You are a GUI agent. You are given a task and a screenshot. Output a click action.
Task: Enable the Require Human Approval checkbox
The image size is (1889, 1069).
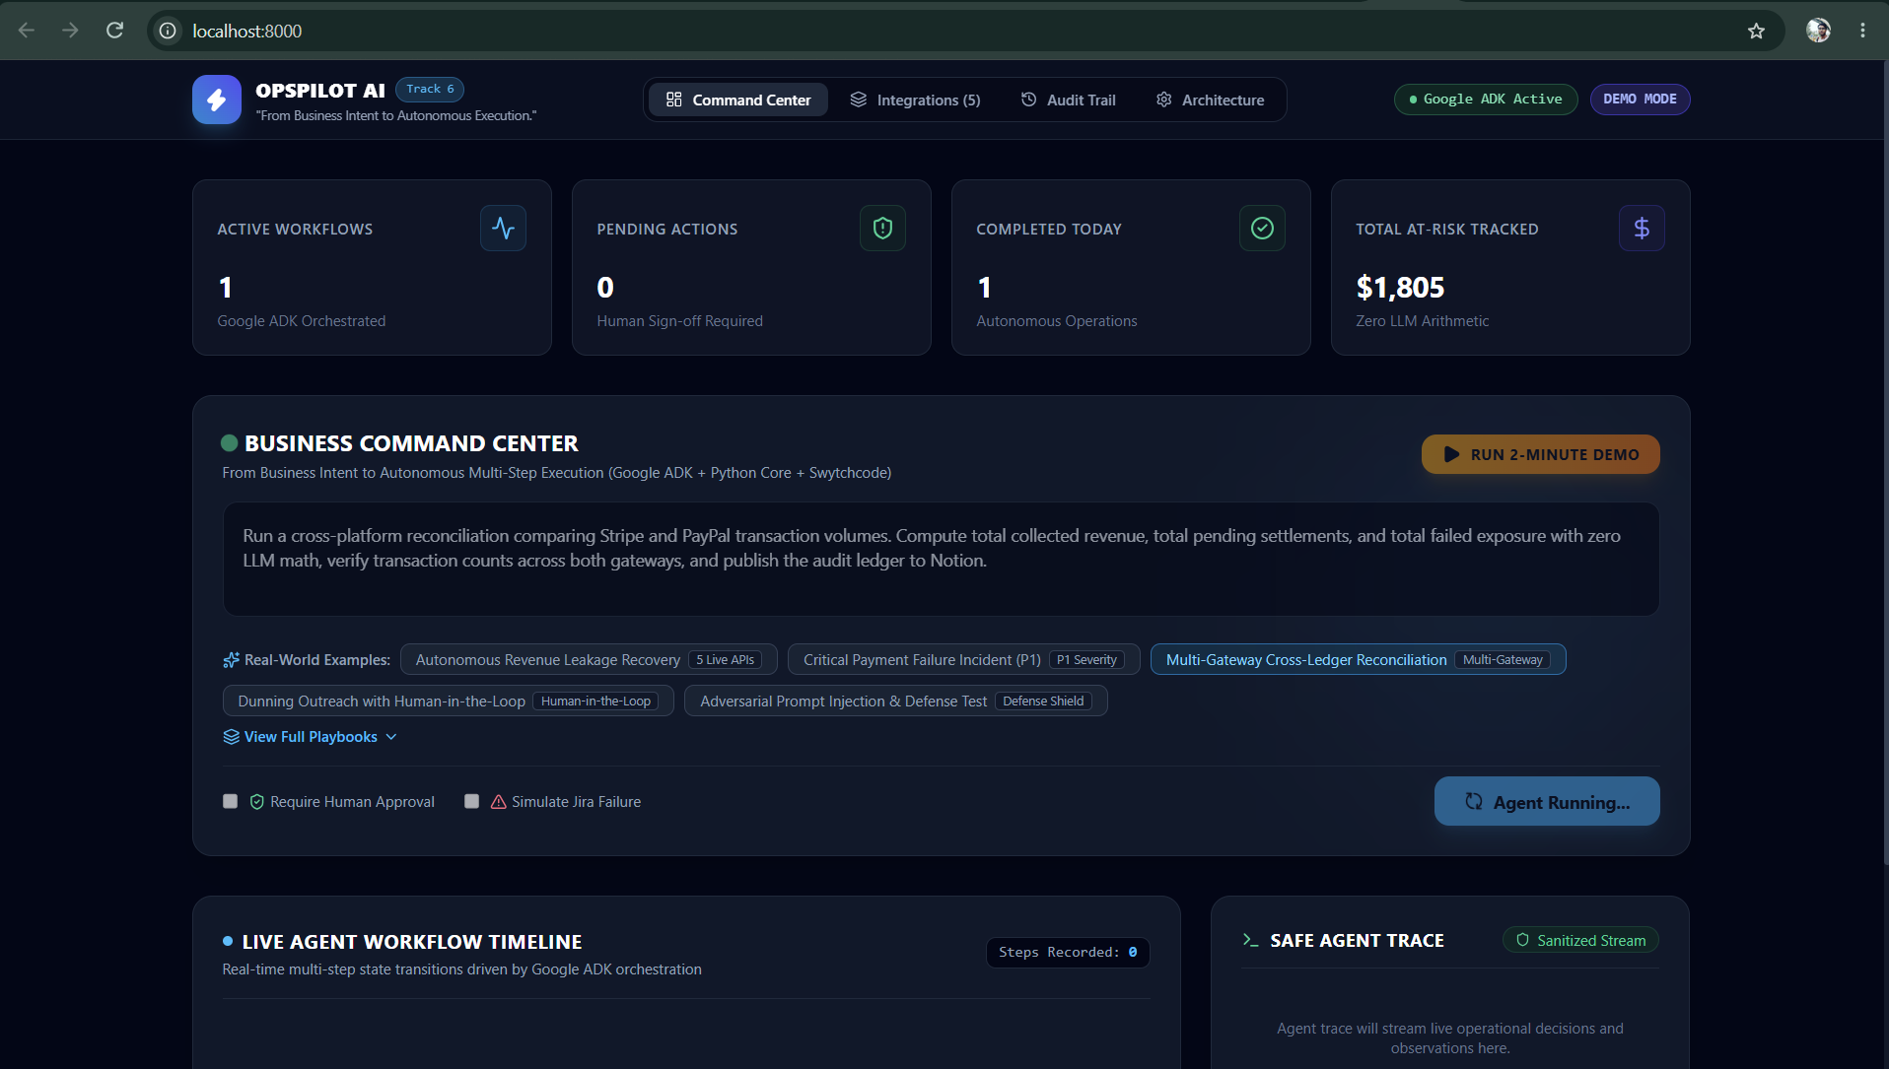click(230, 802)
